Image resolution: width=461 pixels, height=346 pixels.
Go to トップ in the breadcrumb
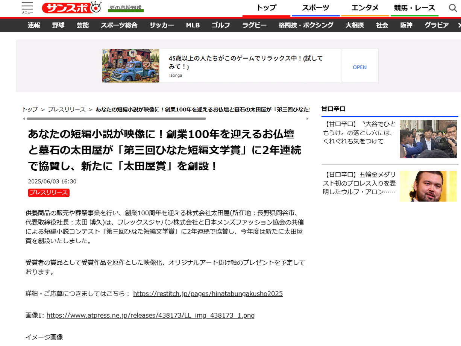(30, 109)
